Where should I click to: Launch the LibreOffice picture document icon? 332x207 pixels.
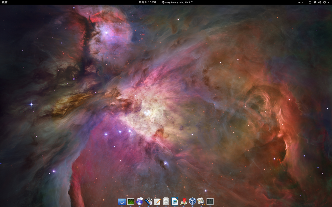click(175, 202)
